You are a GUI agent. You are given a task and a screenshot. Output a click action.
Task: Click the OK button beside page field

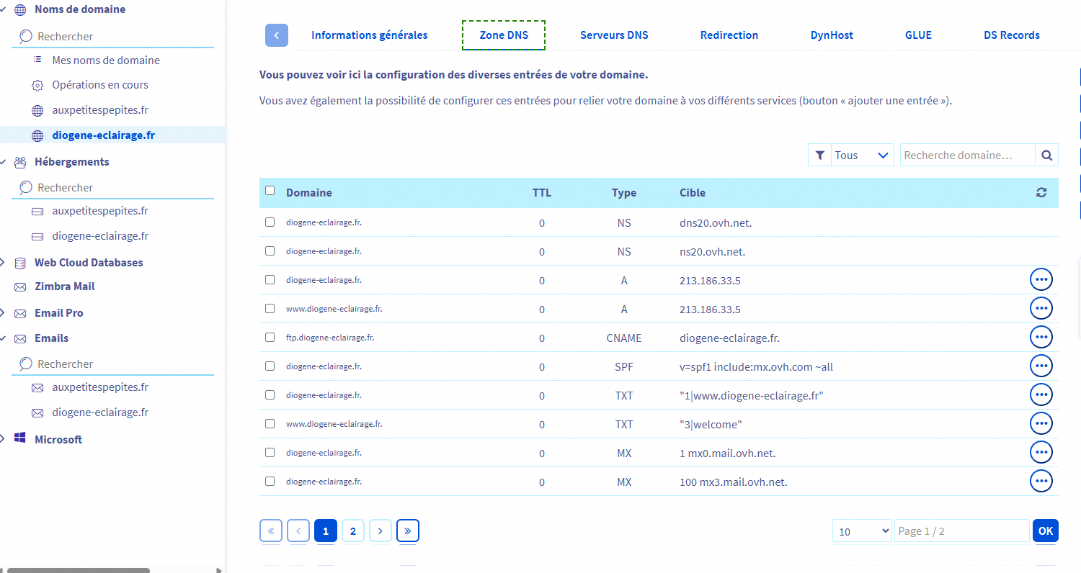click(x=1045, y=531)
